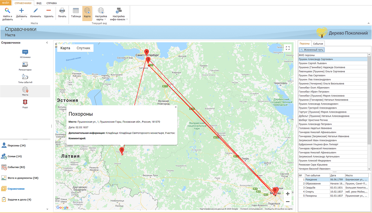Switch to the События tab in info panel
The width and height of the screenshot is (372, 213).
tap(318, 44)
